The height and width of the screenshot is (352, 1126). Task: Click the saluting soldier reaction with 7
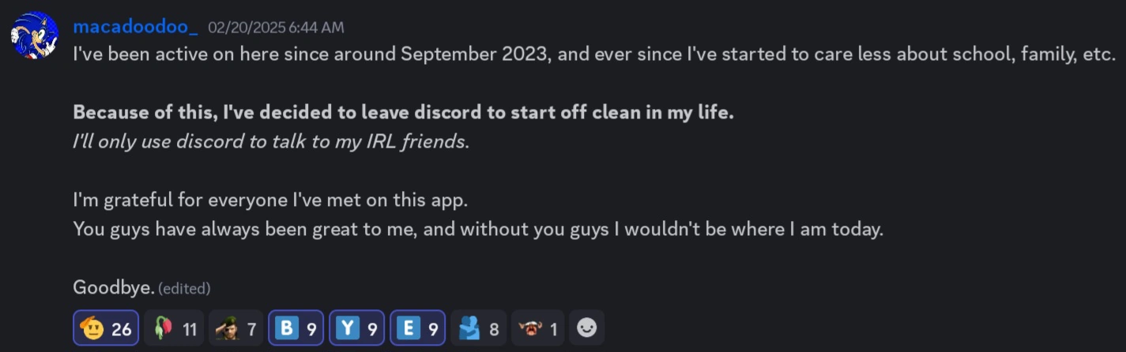236,328
